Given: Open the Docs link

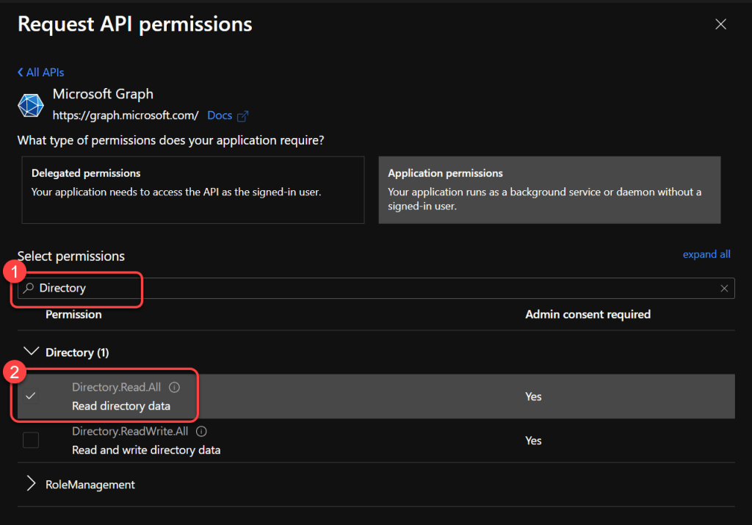Looking at the screenshot, I should point(220,115).
